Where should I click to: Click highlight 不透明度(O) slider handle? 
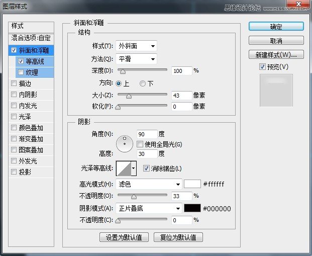[x=134, y=197]
